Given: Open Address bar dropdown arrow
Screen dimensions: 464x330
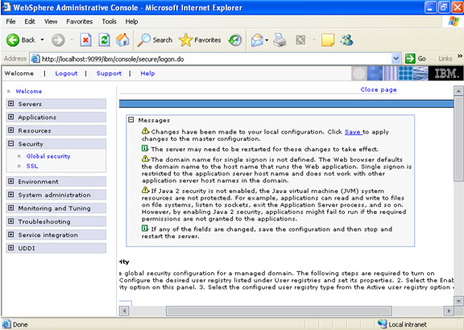Looking at the screenshot, I should [x=396, y=59].
